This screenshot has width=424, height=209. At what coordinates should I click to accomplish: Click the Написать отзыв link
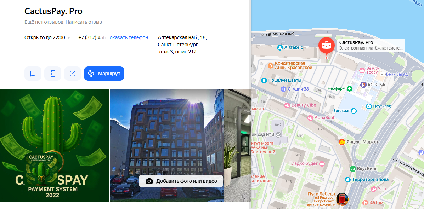click(x=84, y=22)
